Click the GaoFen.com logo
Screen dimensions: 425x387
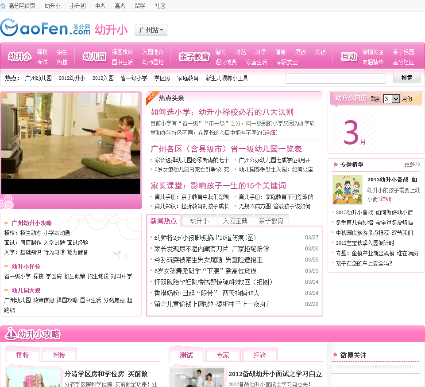(45, 27)
